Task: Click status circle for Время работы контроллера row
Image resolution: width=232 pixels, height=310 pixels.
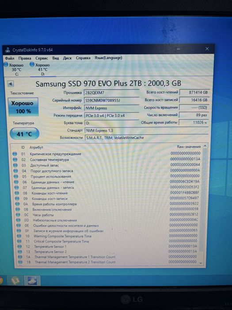Action: [x=18, y=204]
